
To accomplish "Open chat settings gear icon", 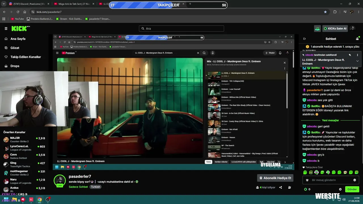I will [340, 189].
